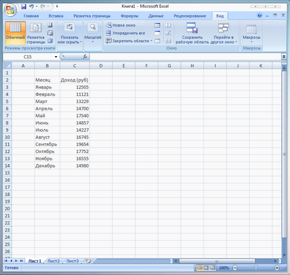Switch to Разметка страницы view mode
The image size is (290, 275).
tap(35, 33)
